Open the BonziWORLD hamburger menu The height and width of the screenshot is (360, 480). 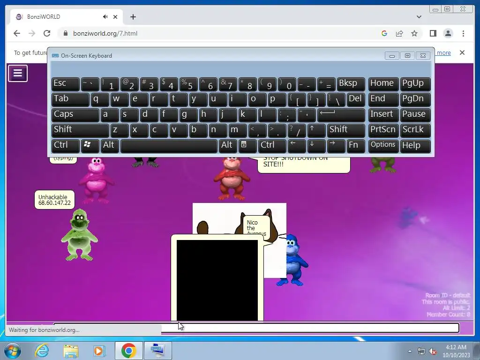pos(18,73)
